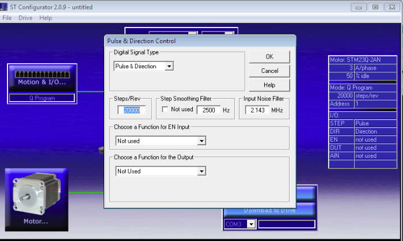
Task: Open the File menu
Action: [7, 18]
